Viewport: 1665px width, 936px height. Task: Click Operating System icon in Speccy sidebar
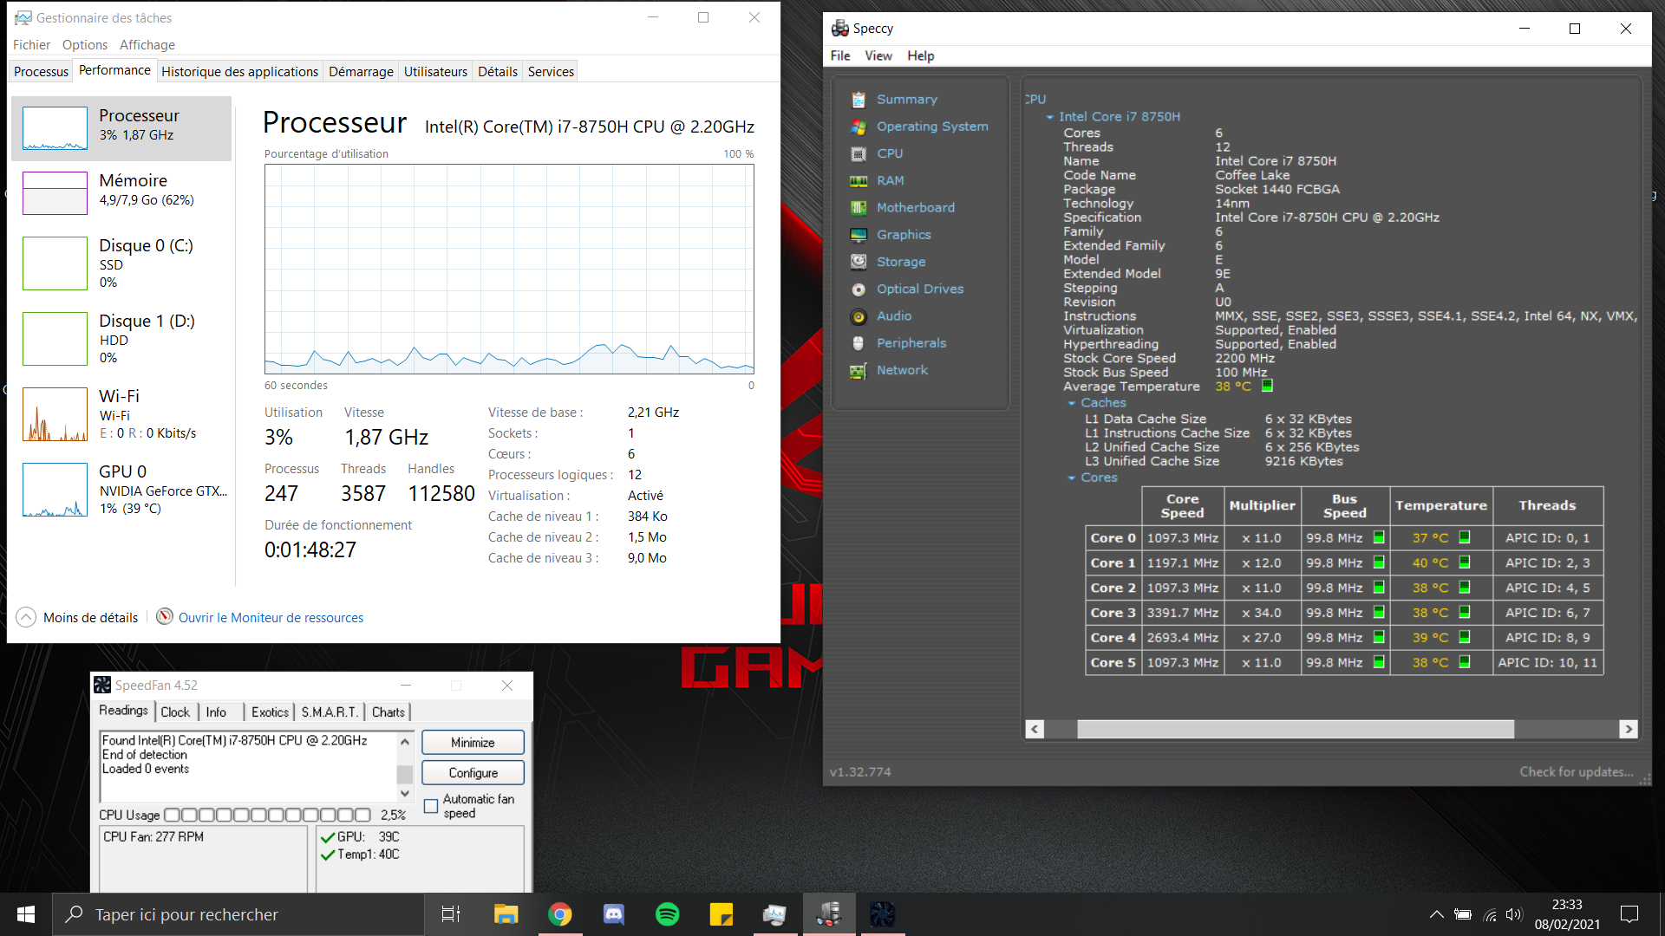pos(859,127)
